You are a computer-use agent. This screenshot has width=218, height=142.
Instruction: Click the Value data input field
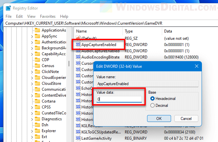point(119,99)
